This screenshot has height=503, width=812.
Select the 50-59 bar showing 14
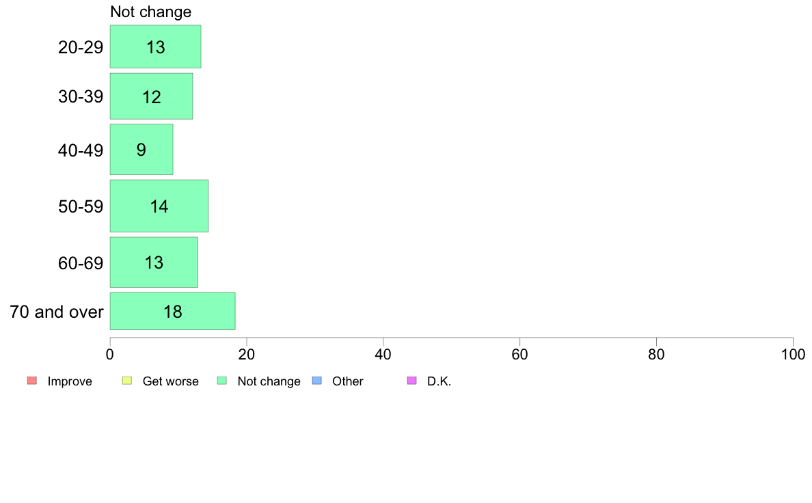(x=159, y=206)
